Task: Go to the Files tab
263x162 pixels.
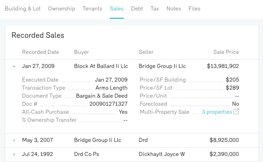Action: click(x=194, y=8)
